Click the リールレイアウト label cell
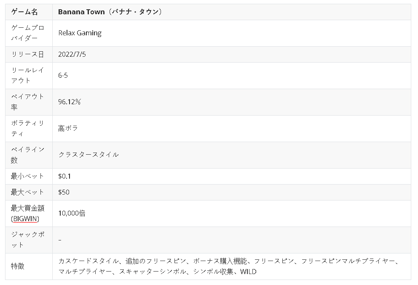418x285 pixels. point(27,76)
